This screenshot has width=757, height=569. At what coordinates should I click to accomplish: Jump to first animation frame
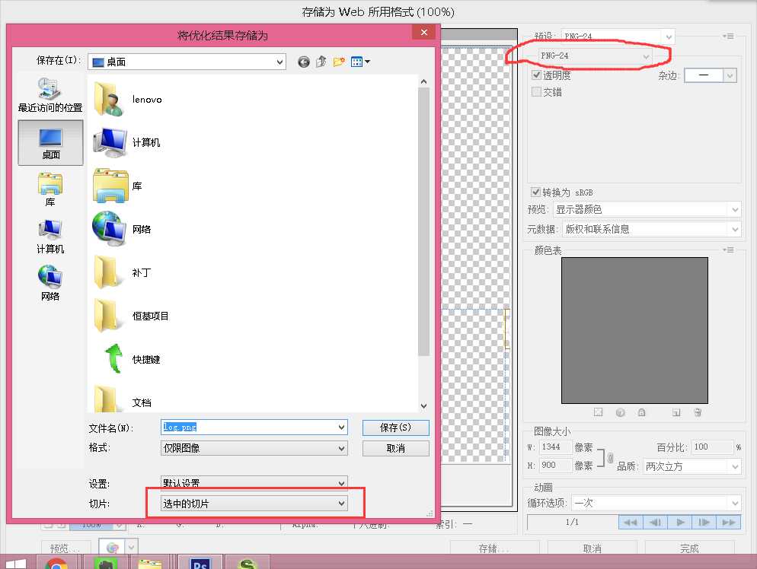tap(631, 523)
